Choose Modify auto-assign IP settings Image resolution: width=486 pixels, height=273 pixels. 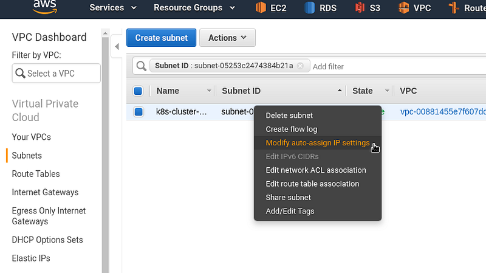pos(318,143)
